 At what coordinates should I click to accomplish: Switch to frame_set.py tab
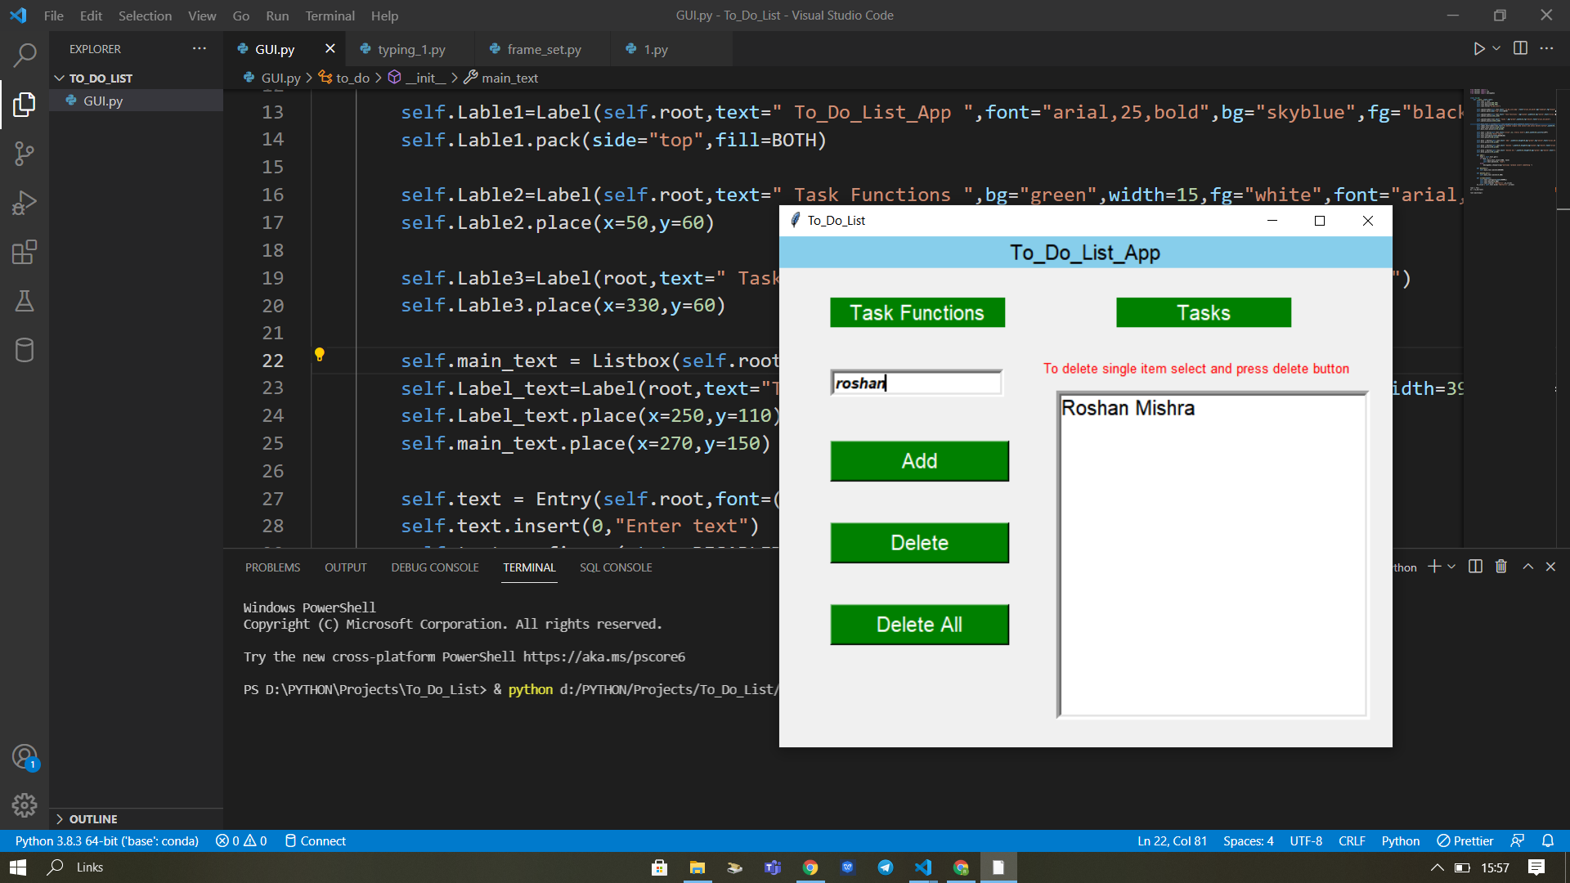tap(543, 49)
